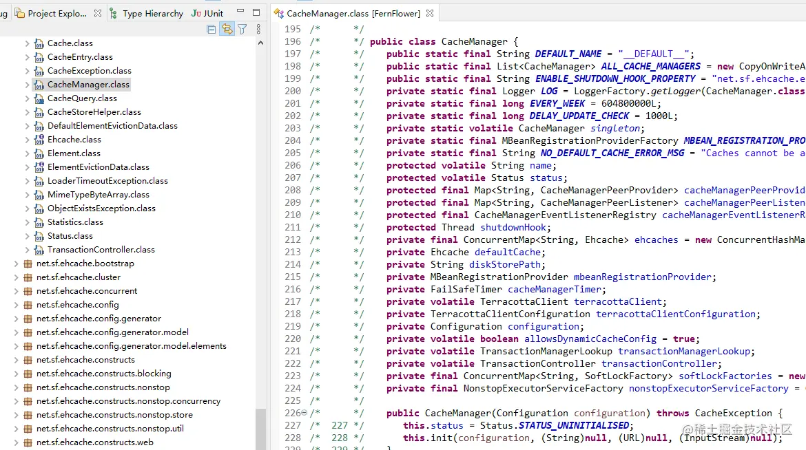Expand the net.sf.ehcache.constructs.blocking package

(15, 374)
